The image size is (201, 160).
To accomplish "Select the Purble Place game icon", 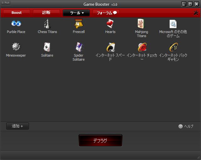I will (16, 24).
